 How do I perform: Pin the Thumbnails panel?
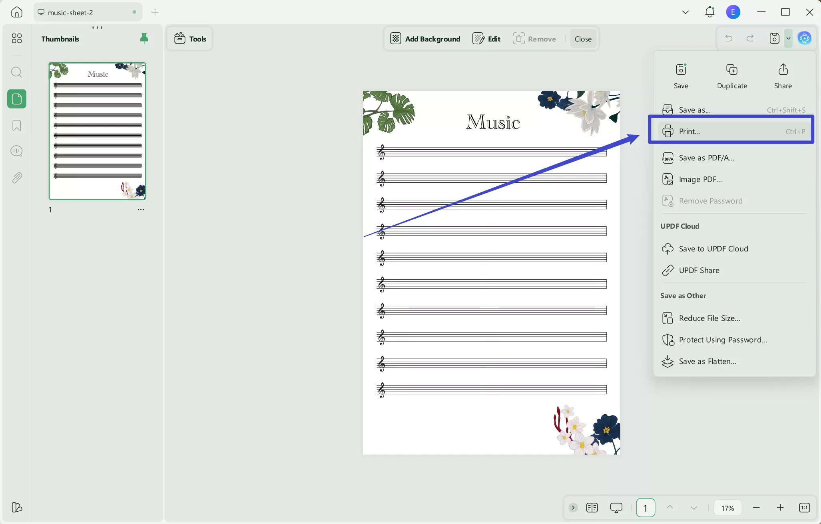[x=144, y=38]
